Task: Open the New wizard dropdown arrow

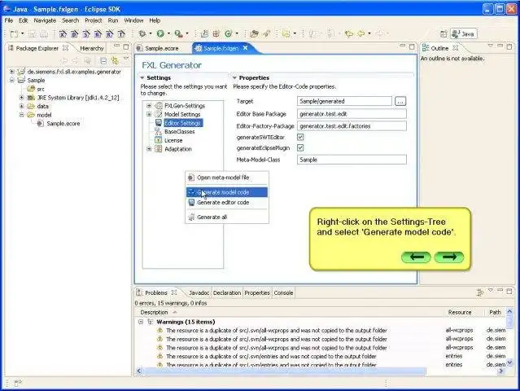Action: coord(22,33)
